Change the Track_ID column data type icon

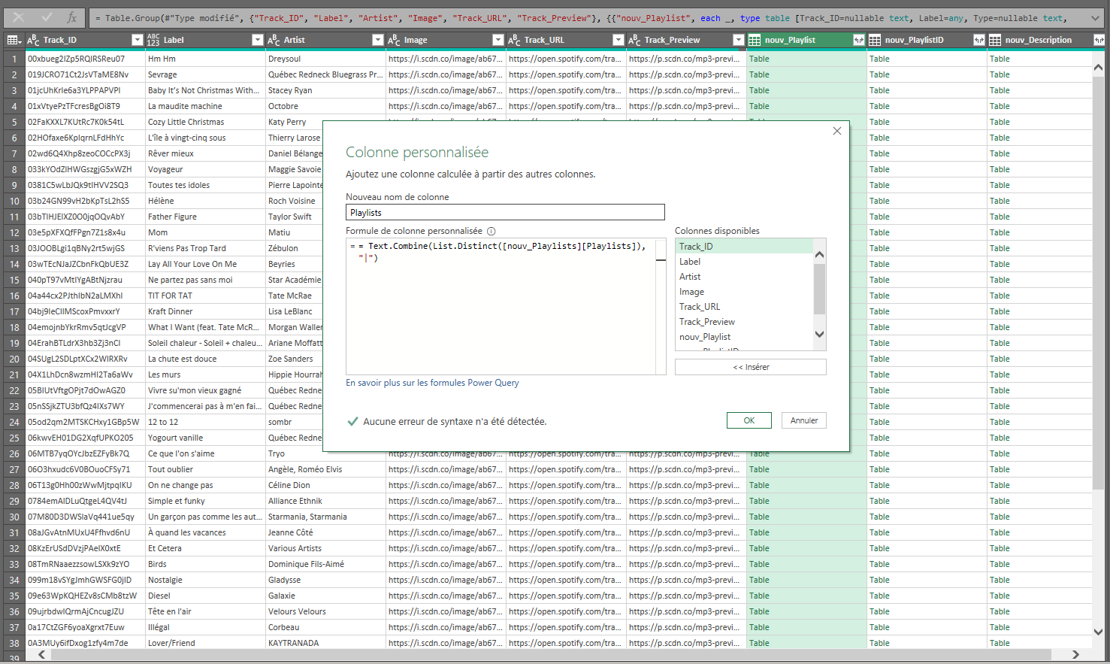(33, 40)
